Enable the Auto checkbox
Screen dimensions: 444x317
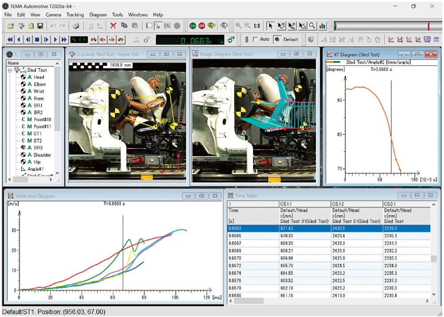click(255, 39)
